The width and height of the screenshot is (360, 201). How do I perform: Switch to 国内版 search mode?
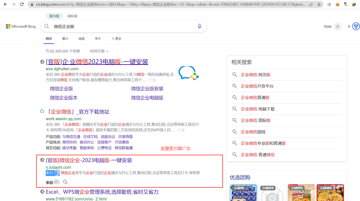[x=54, y=16]
